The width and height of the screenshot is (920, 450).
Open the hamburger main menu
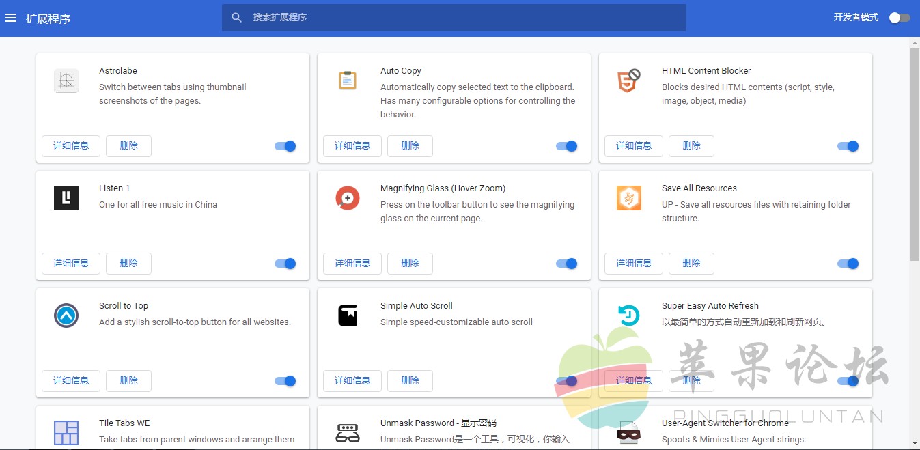click(11, 18)
